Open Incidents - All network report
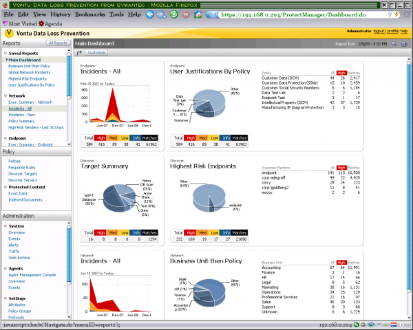The width and height of the screenshot is (413, 330). click(x=20, y=109)
